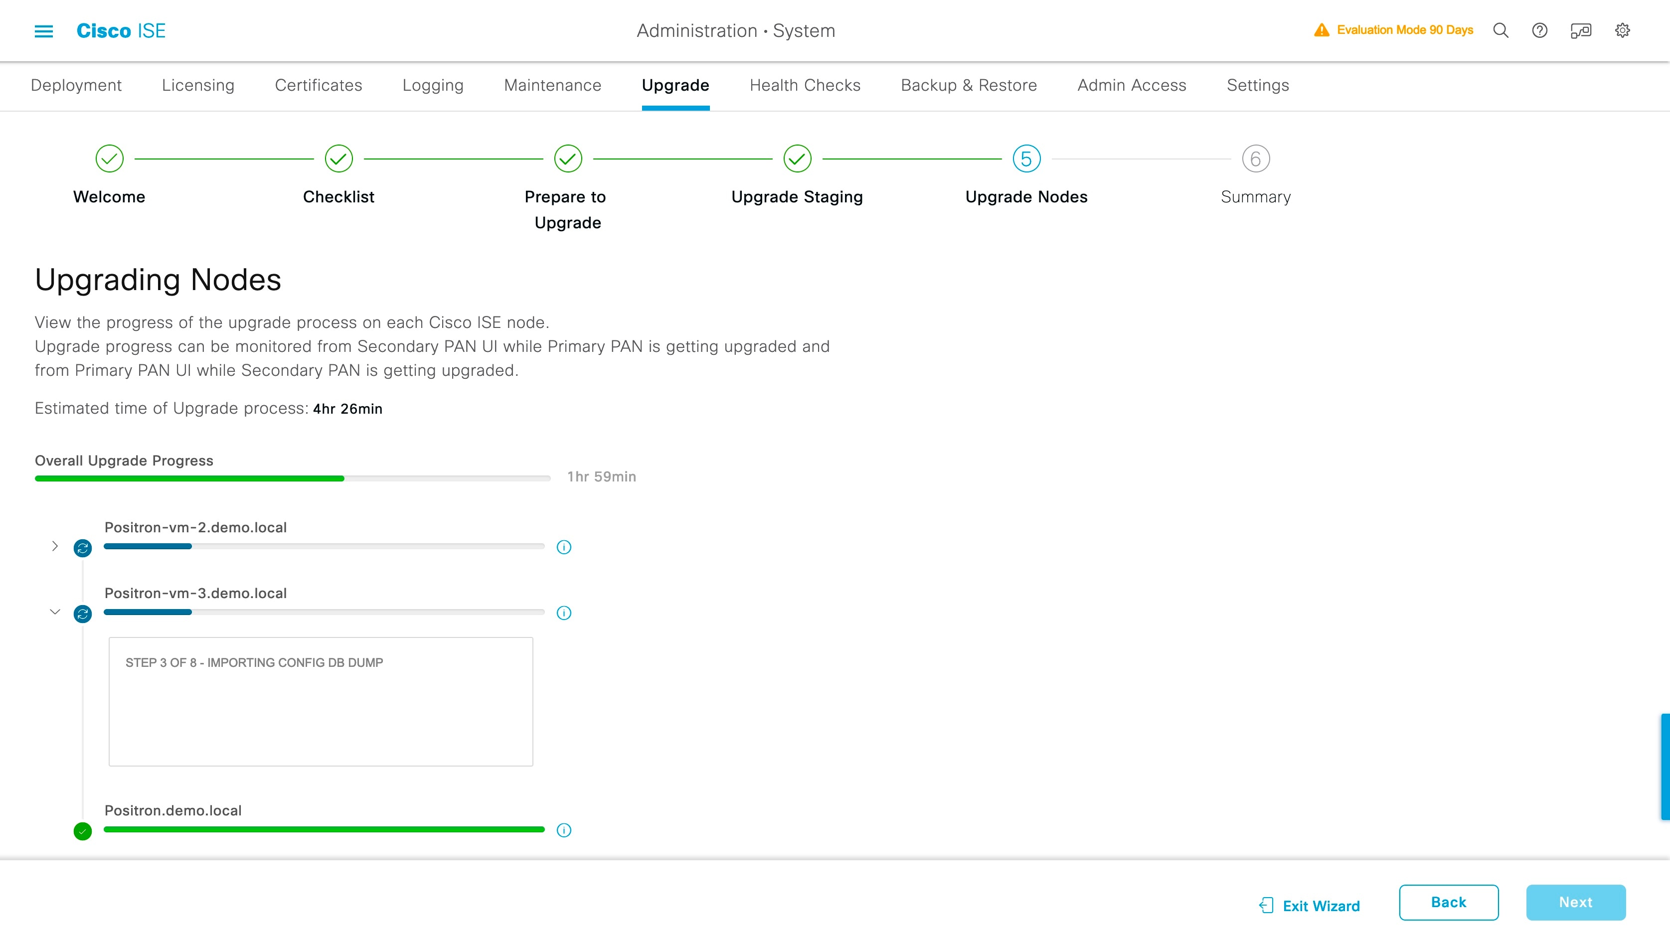Open the Settings tab
Screen dimensions: 1670x941
click(1258, 86)
